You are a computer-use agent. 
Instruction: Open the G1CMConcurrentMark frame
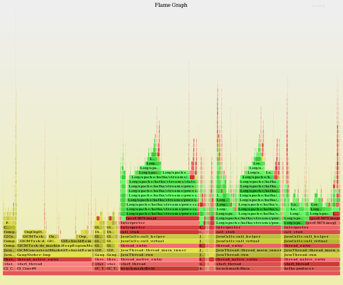point(38,250)
